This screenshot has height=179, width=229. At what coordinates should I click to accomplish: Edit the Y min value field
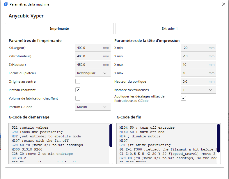(198, 56)
